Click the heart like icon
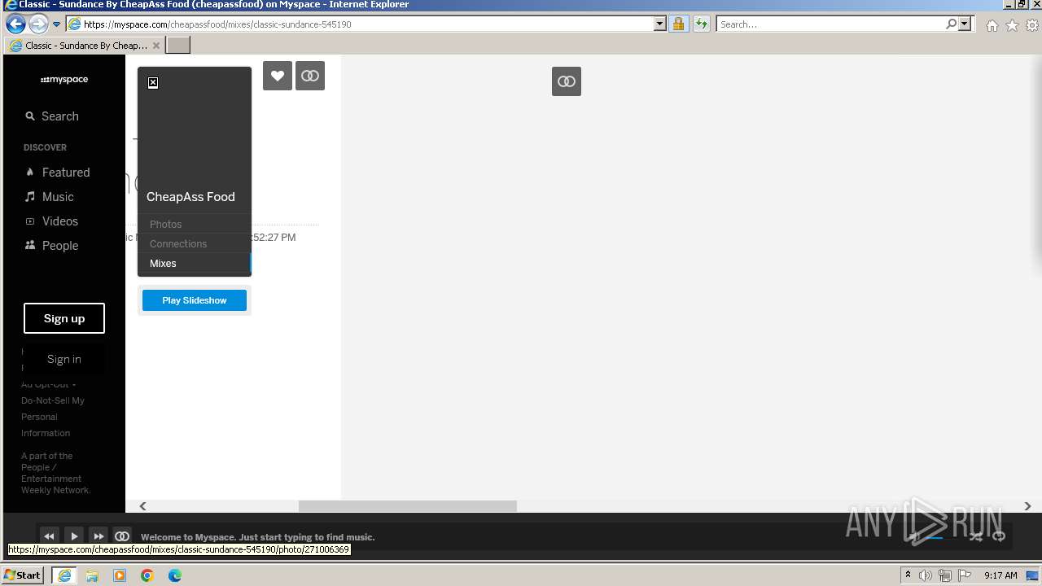Viewport: 1042px width, 586px height. [x=278, y=76]
